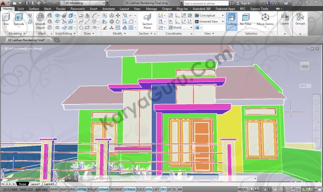Click the solid Intersect tool
The height and width of the screenshot is (192, 323).
pos(57,28)
